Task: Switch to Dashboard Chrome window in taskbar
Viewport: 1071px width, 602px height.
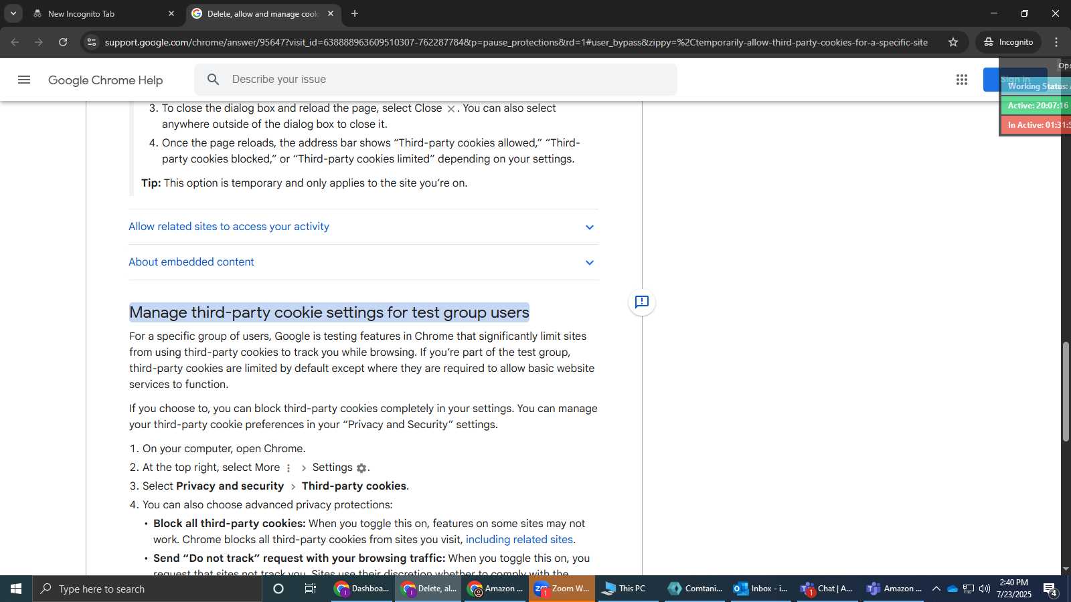Action: tap(362, 589)
